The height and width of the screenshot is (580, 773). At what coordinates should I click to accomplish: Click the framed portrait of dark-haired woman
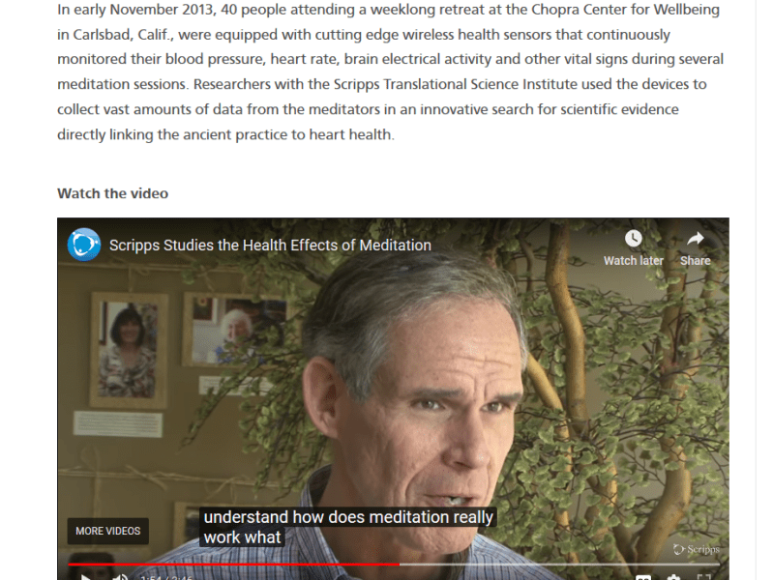click(x=128, y=350)
